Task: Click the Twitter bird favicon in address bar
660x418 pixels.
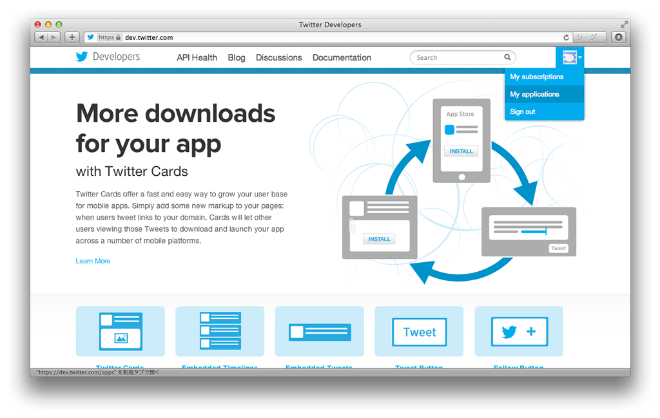Action: pyautogui.click(x=90, y=37)
